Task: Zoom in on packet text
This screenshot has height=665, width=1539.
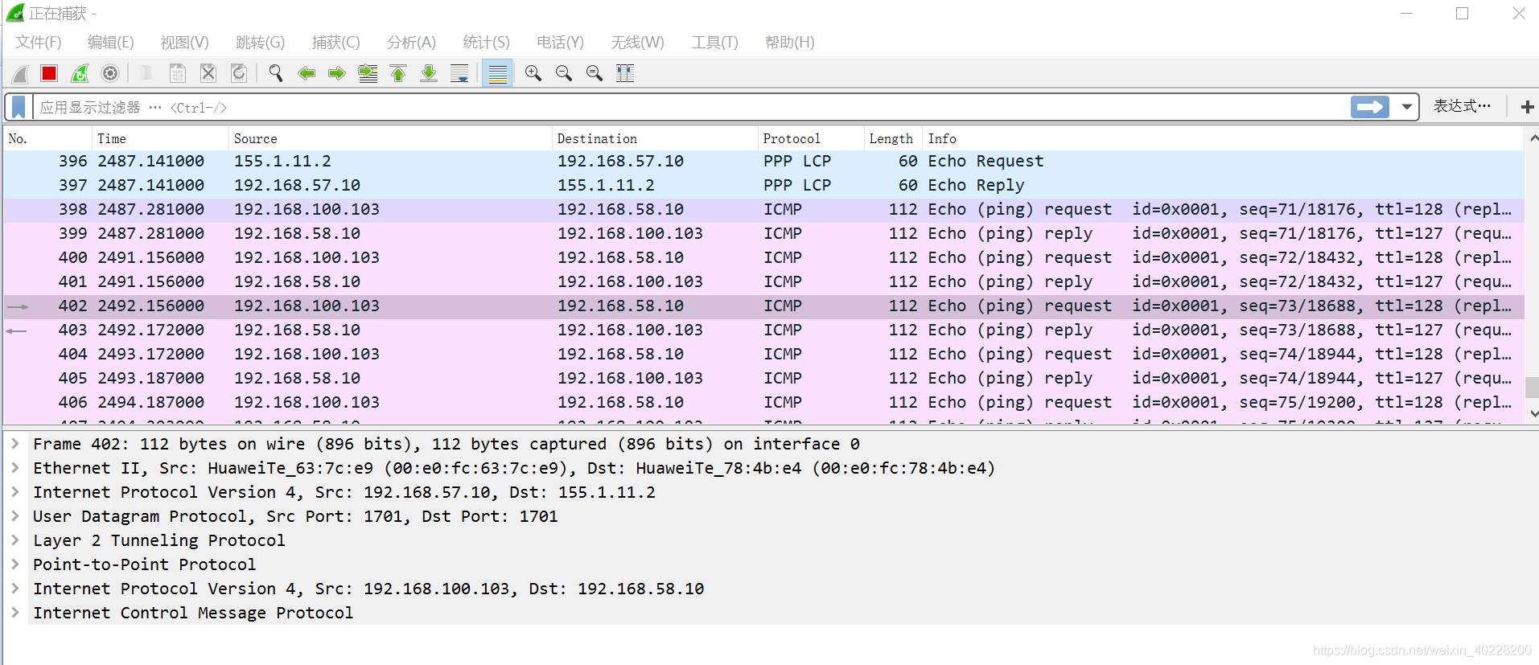Action: (533, 74)
